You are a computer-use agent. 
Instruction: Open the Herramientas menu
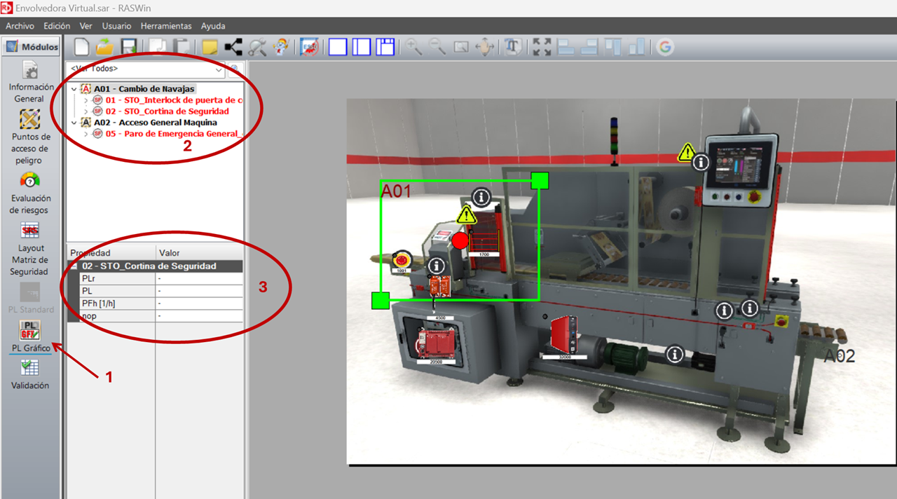tap(166, 26)
